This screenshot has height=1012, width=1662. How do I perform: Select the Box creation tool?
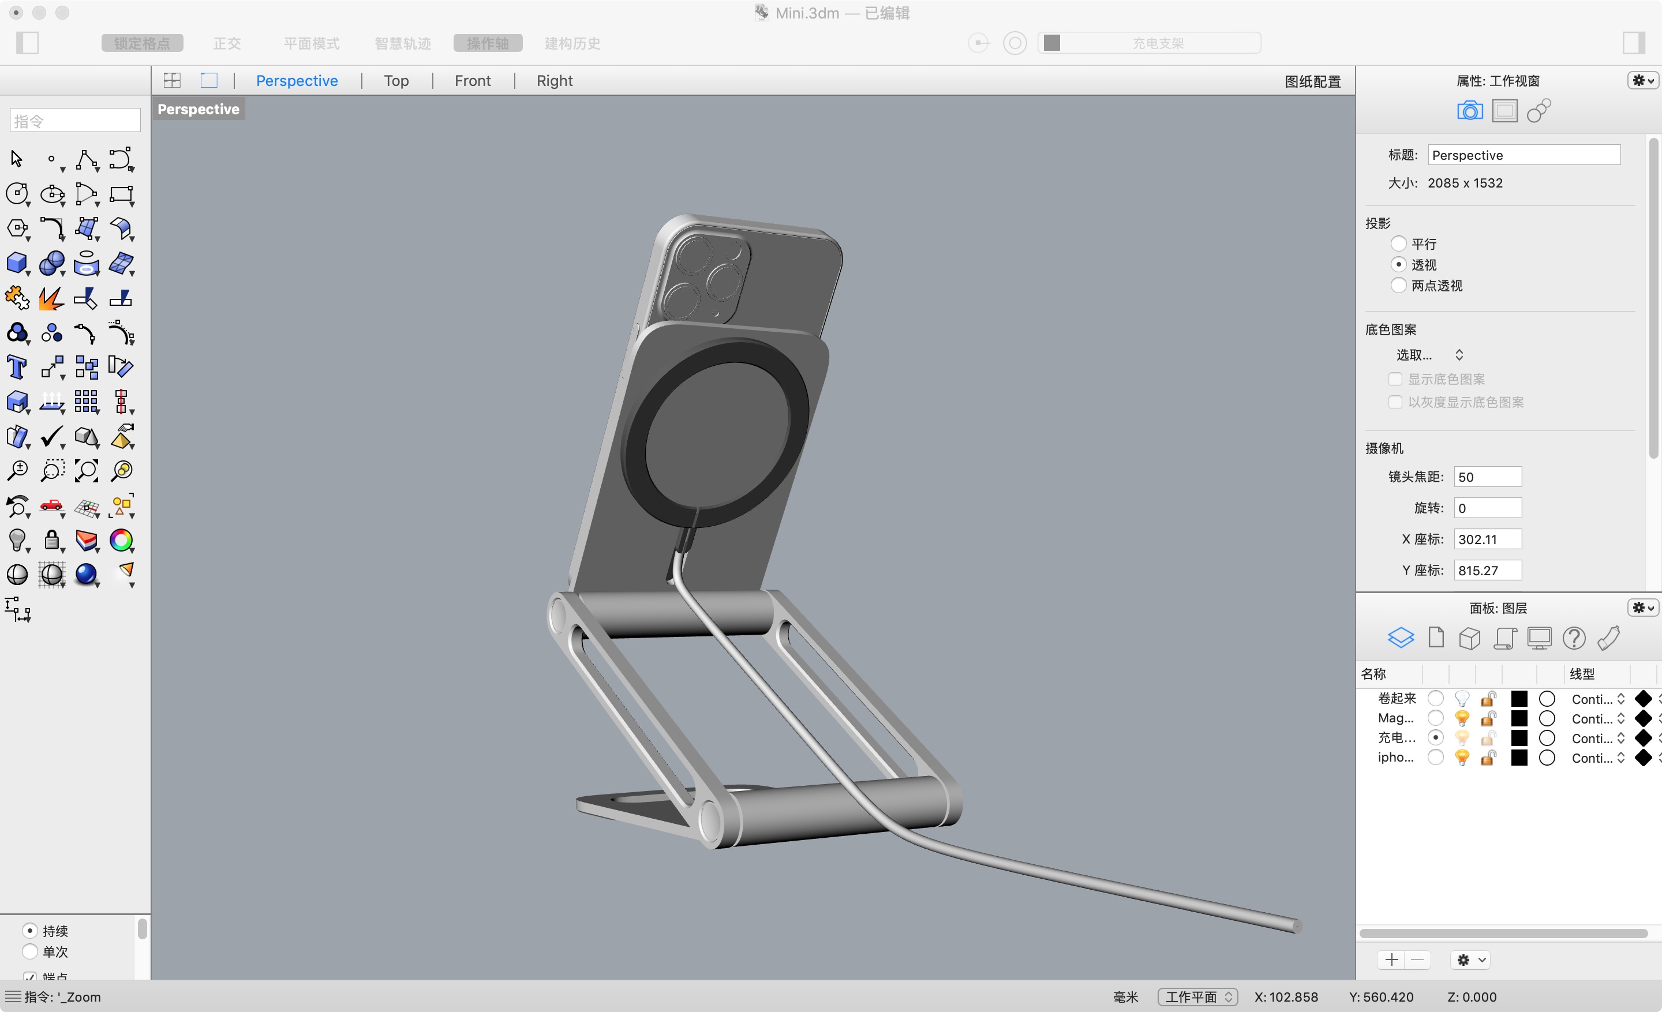(17, 263)
